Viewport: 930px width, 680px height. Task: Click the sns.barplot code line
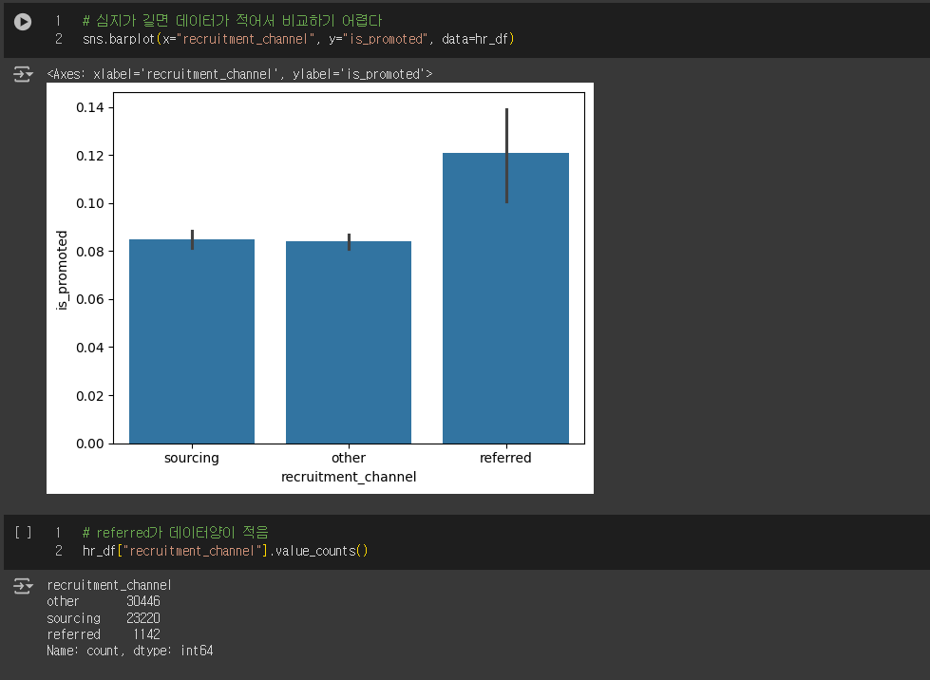click(x=298, y=39)
